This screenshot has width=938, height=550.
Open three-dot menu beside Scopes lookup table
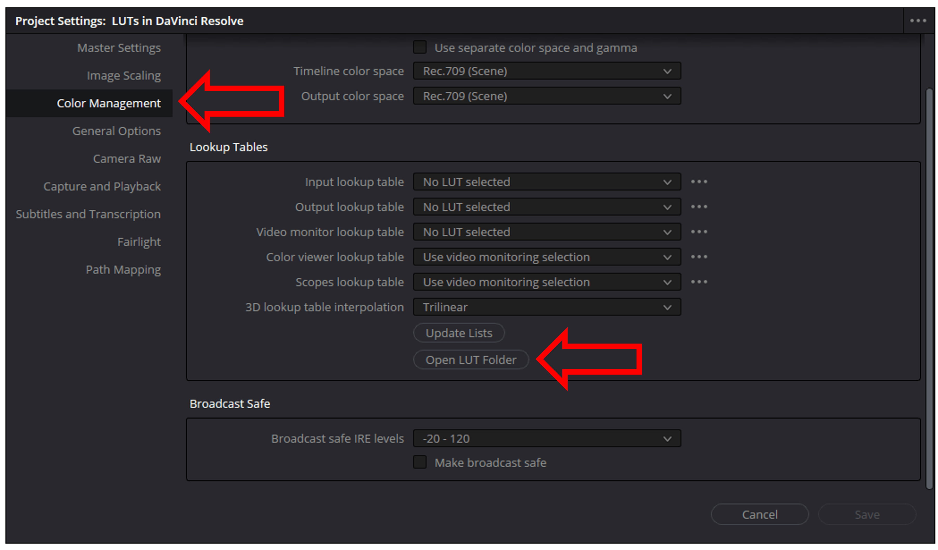699,282
